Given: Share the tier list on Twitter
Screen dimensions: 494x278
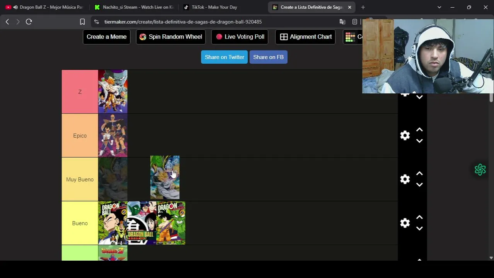Looking at the screenshot, I should point(224,57).
